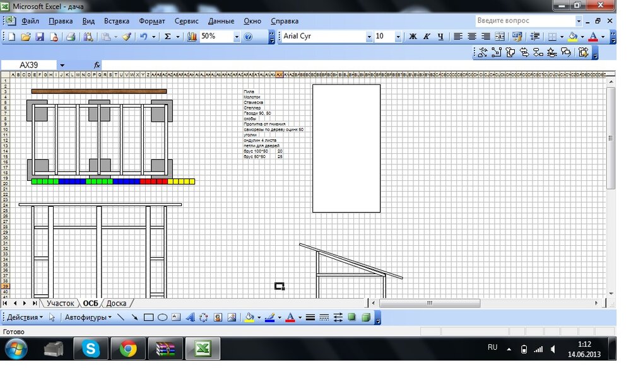Apply currency format icon
This screenshot has height=375, width=631.
[517, 37]
